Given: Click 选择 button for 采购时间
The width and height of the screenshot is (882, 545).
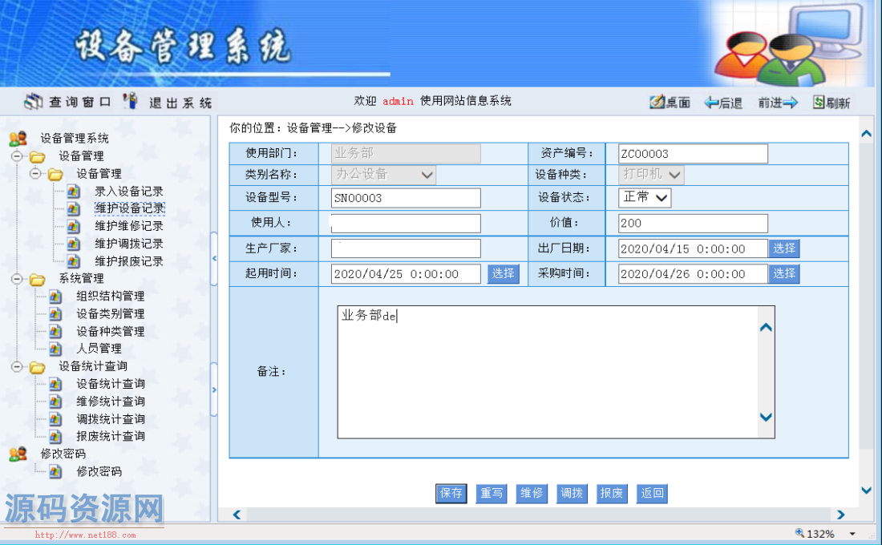Looking at the screenshot, I should [784, 273].
